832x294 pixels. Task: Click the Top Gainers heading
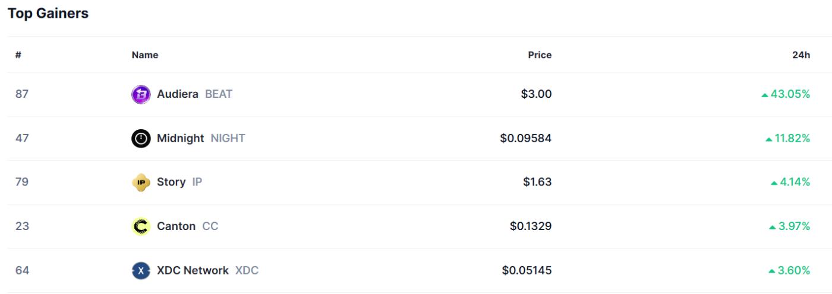[x=48, y=14]
